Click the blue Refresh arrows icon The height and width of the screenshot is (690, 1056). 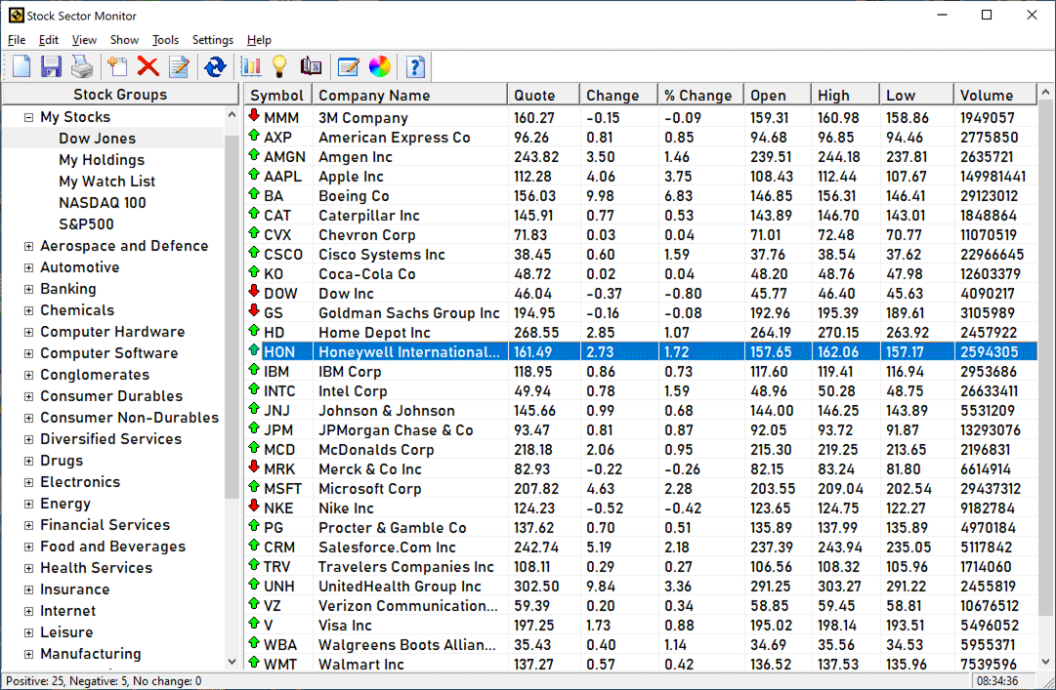point(215,66)
